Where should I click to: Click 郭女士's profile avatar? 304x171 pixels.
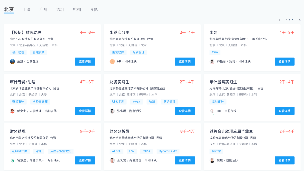coord(12,111)
